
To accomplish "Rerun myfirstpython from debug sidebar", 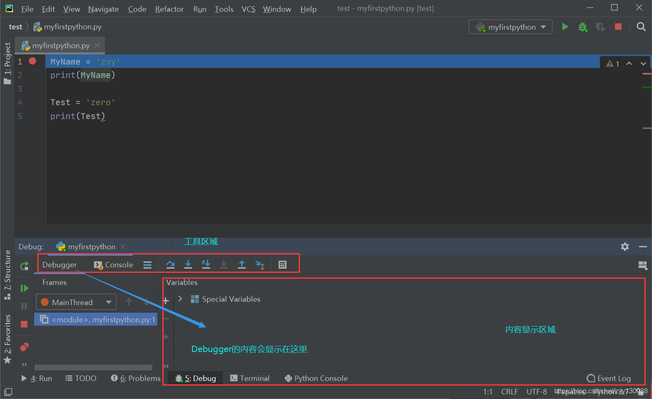I will click(24, 266).
